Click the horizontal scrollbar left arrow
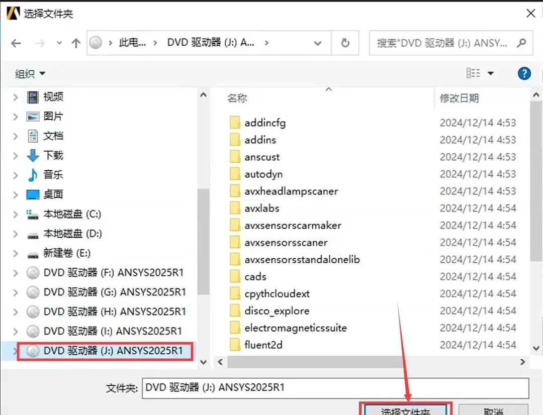The width and height of the screenshot is (543, 415). pos(220,362)
